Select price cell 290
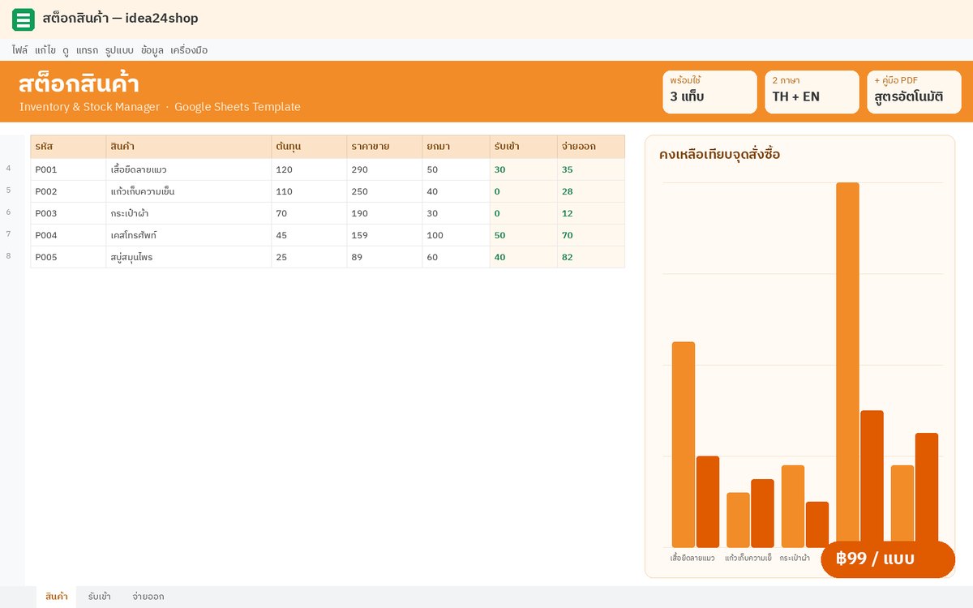Image resolution: width=973 pixels, height=608 pixels. click(x=384, y=169)
